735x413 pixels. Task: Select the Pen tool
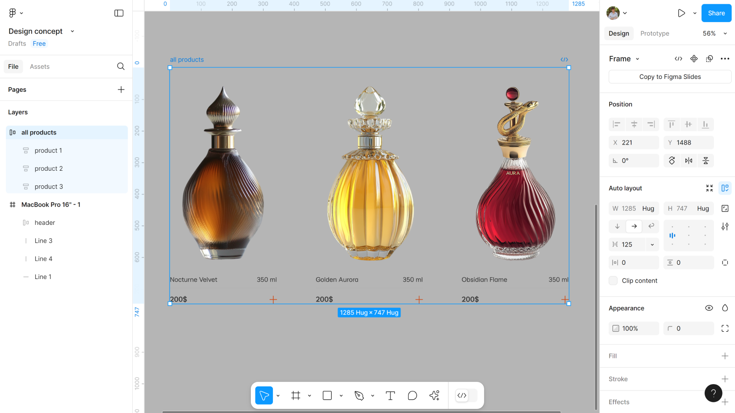tap(359, 396)
